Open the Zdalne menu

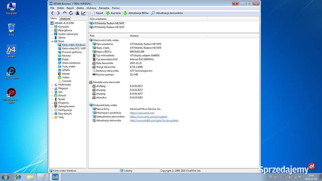[80, 8]
